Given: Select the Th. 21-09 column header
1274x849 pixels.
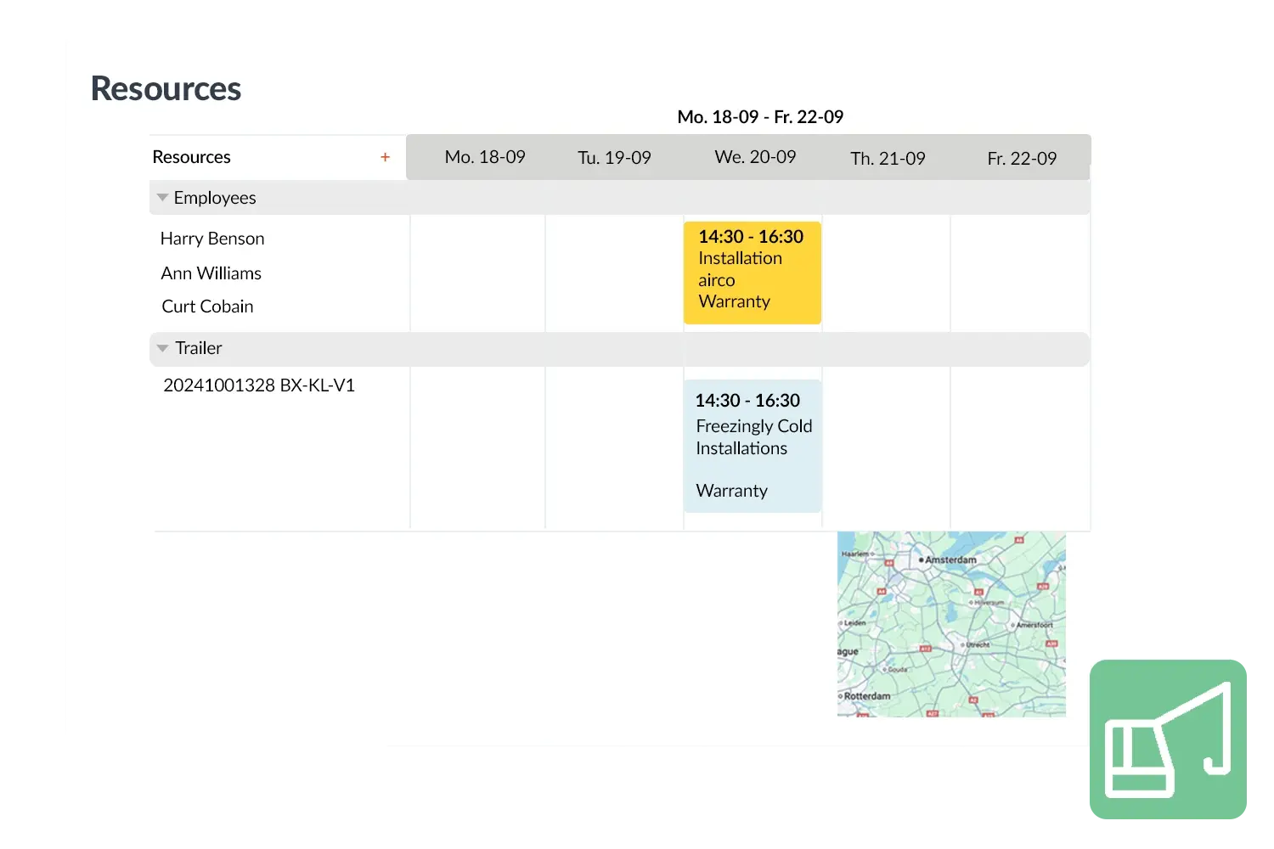Looking at the screenshot, I should [x=888, y=159].
